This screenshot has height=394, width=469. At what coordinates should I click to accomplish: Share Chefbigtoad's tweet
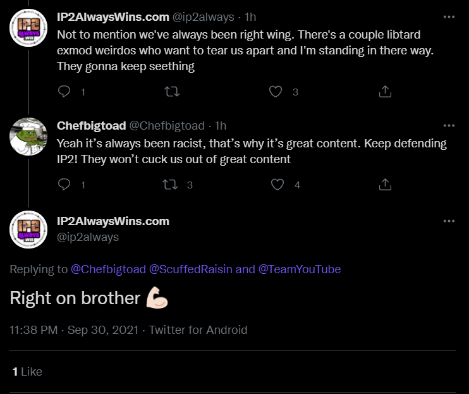pos(385,185)
